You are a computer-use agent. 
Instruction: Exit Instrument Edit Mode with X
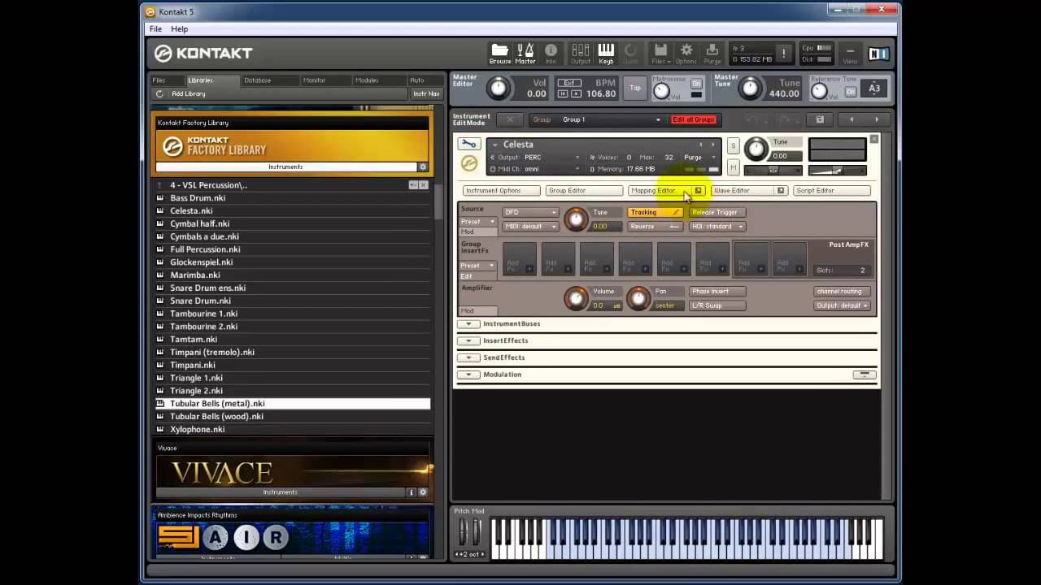510,119
